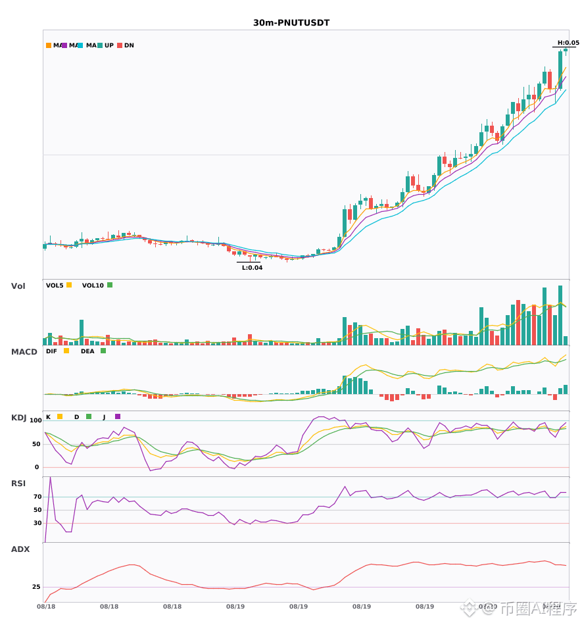Click the 50 value on RSI axis
The width and height of the screenshot is (582, 625).
(x=37, y=510)
